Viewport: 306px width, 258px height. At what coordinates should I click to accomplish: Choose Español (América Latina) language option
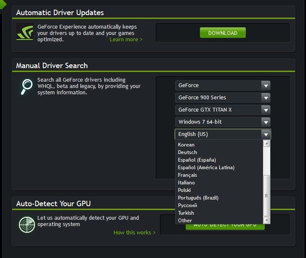point(219,168)
